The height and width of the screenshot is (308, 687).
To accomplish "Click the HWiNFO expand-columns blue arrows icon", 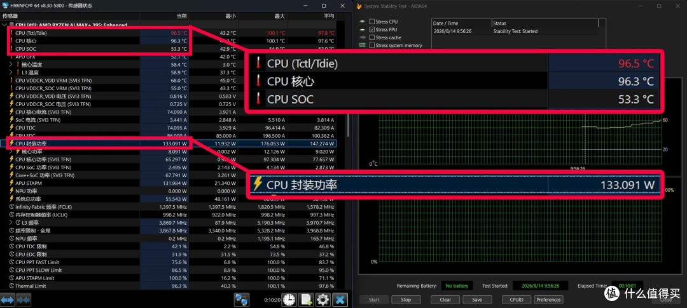I will [x=8, y=300].
